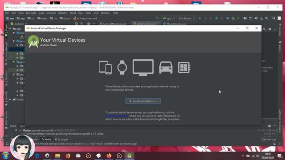The image size is (285, 160).
Task: Open the Profile app gauge icon
Action: point(228,18)
